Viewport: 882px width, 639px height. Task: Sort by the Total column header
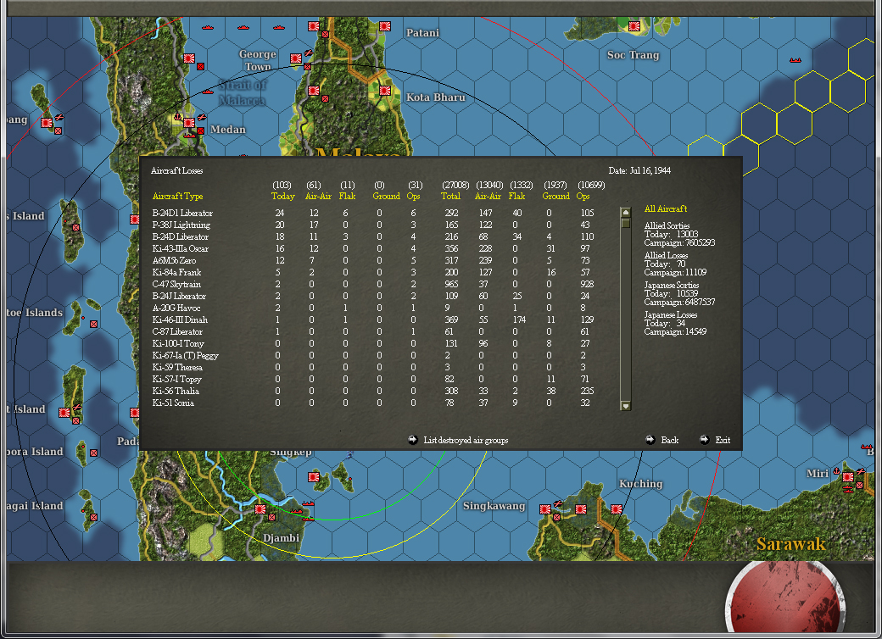450,196
